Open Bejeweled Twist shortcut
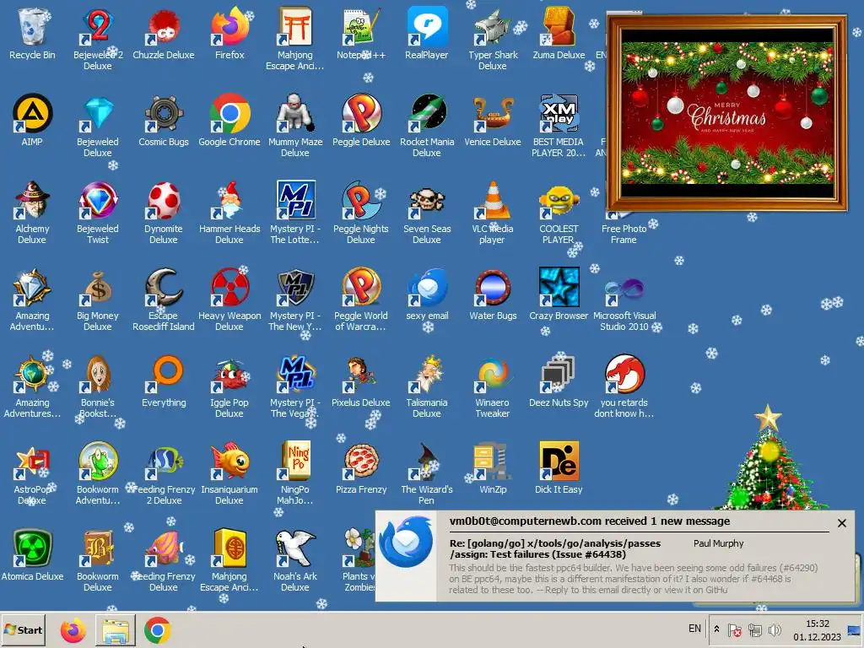Viewport: 864px width, 648px height. 98,212
